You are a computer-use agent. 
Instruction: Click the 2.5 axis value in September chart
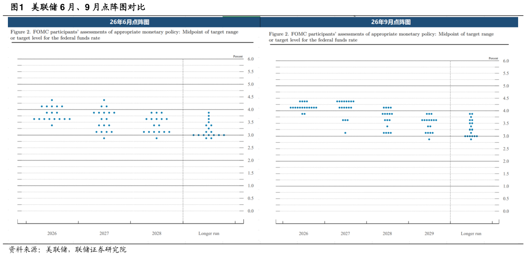point(506,149)
